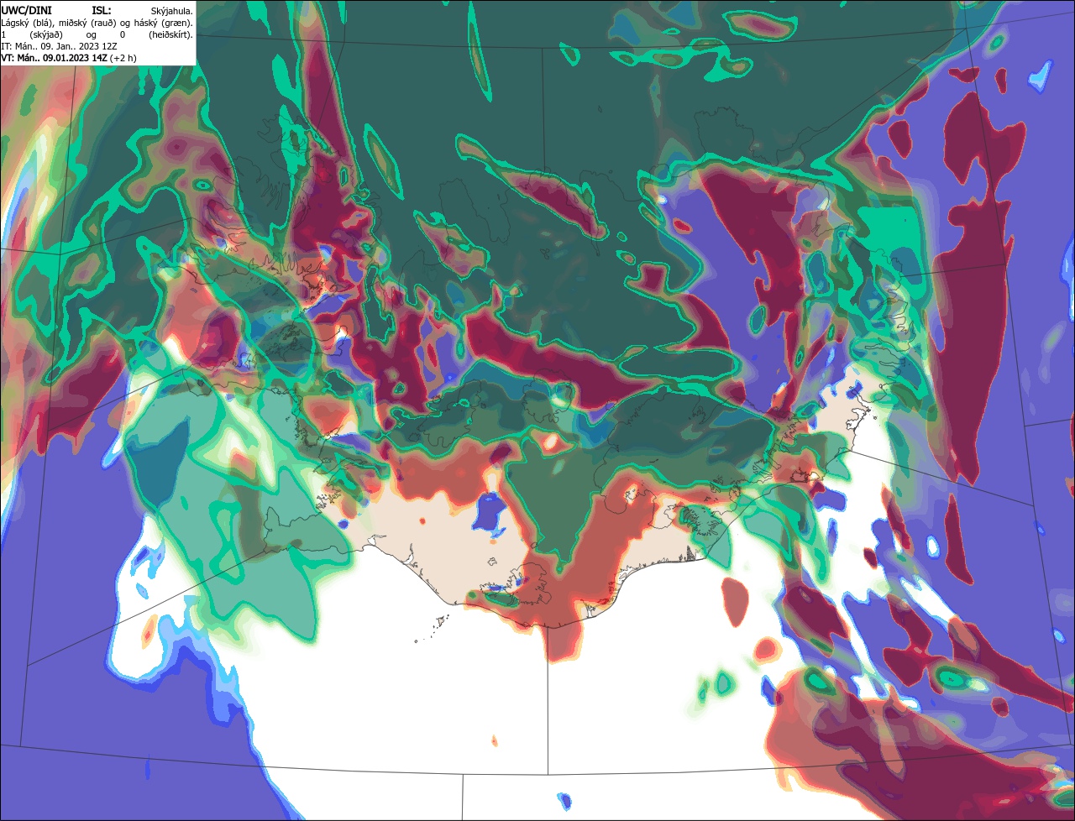The height and width of the screenshot is (821, 1075).
Task: Click the 'Skýjahula.' title word
Action: click(171, 12)
